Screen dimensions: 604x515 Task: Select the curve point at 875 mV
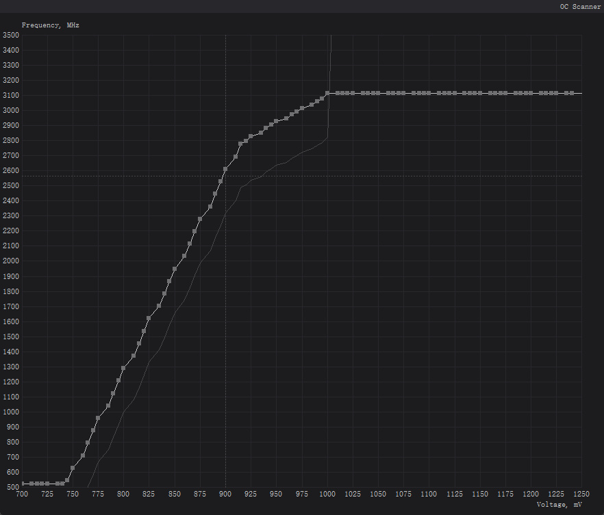tap(200, 219)
